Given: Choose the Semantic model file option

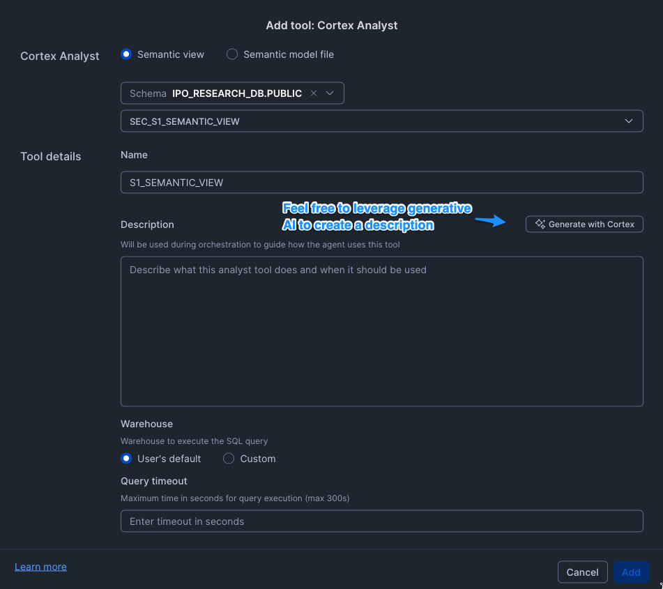Looking at the screenshot, I should (232, 54).
